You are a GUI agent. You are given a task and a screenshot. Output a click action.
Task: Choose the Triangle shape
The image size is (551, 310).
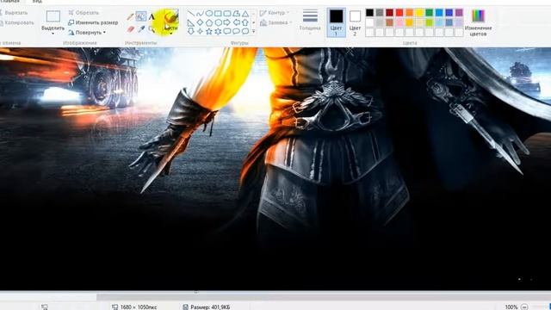245,14
